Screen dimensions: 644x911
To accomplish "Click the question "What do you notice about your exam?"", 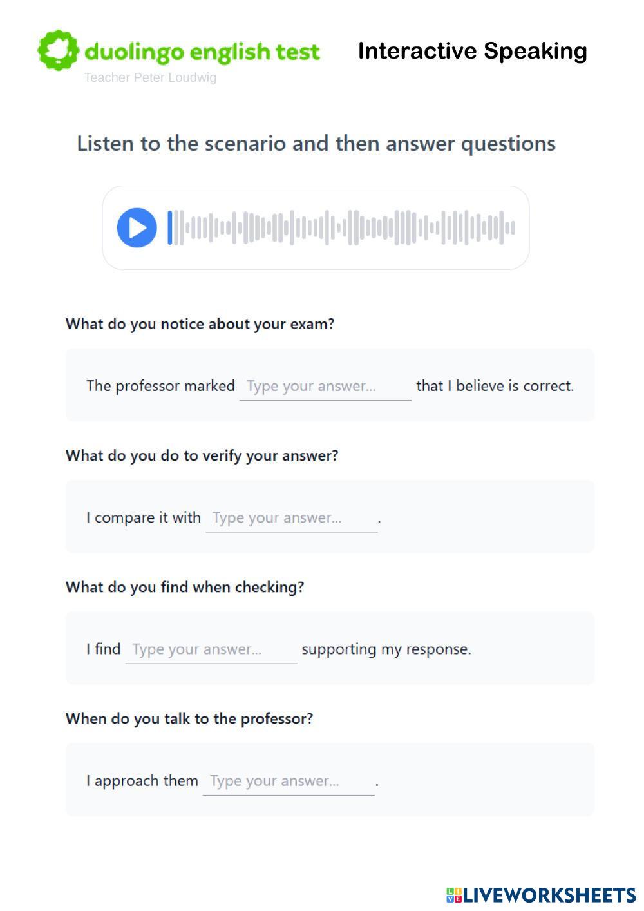I will (x=200, y=324).
